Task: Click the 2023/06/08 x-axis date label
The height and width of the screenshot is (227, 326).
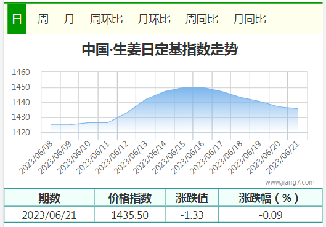Action: pos(36,157)
